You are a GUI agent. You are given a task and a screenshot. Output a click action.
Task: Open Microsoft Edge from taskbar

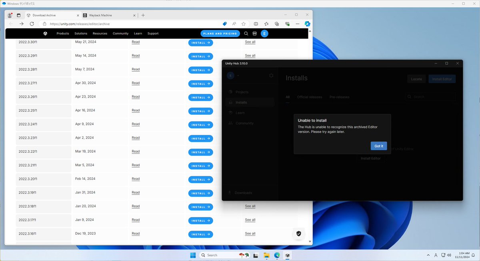(277, 255)
